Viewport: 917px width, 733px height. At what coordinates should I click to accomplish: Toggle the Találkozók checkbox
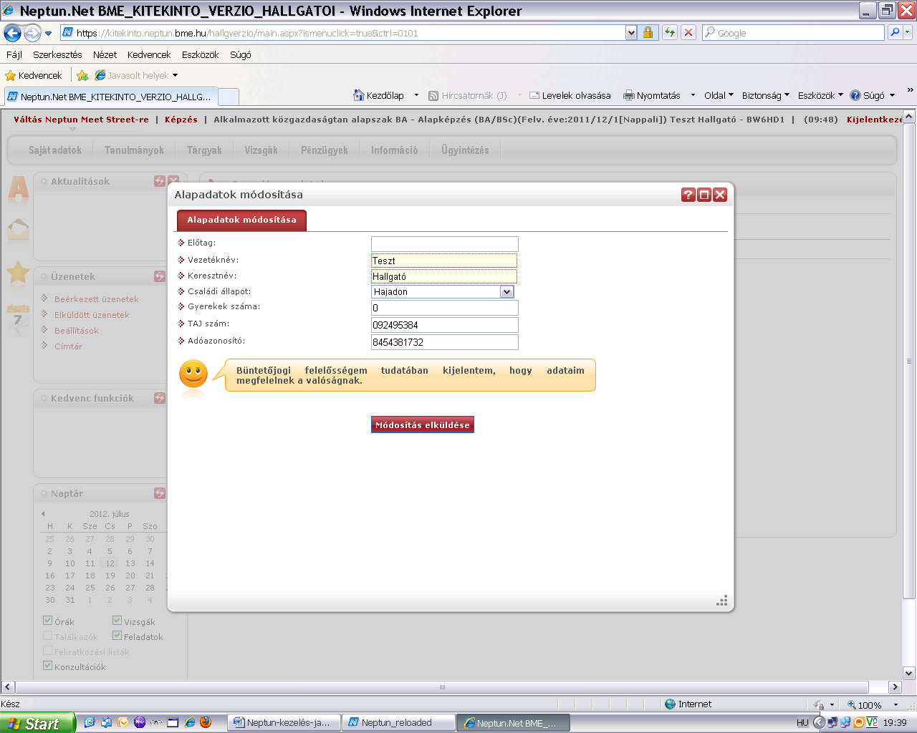click(x=47, y=636)
